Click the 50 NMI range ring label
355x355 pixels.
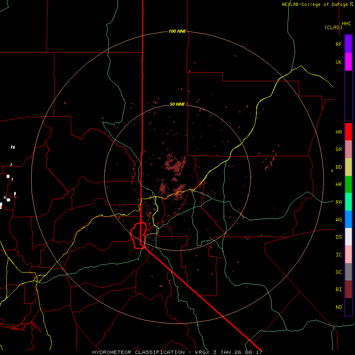tap(177, 104)
